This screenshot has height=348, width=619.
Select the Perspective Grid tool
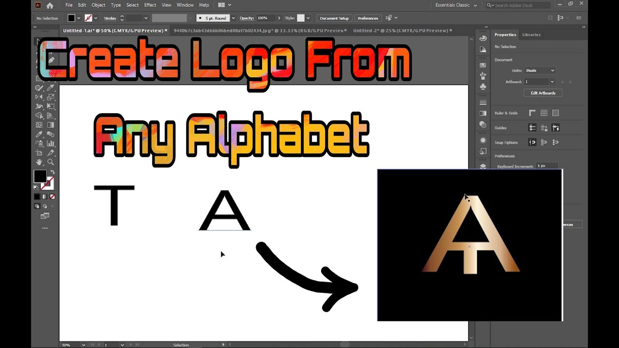pyautogui.click(x=50, y=116)
